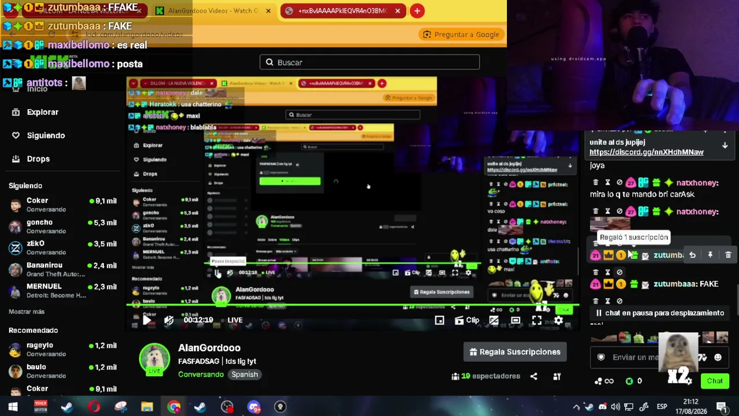Open Voicemeeter from the taskbar
This screenshot has width=739, height=416.
40,407
